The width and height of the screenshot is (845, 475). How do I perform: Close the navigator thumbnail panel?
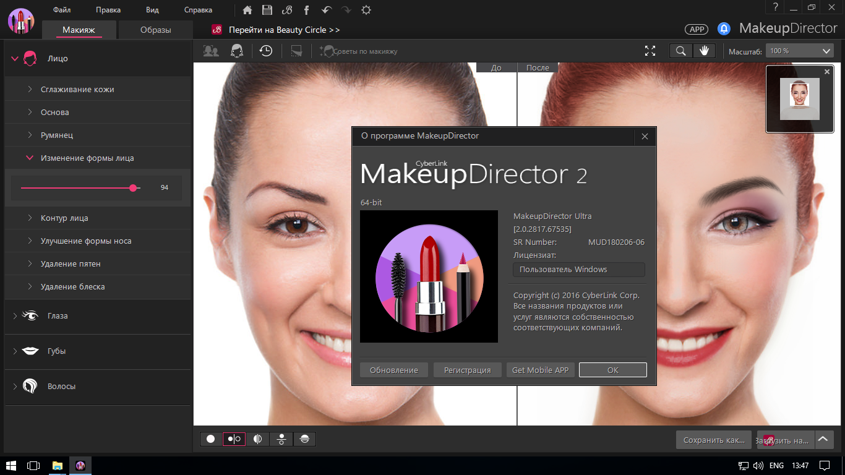pos(827,72)
